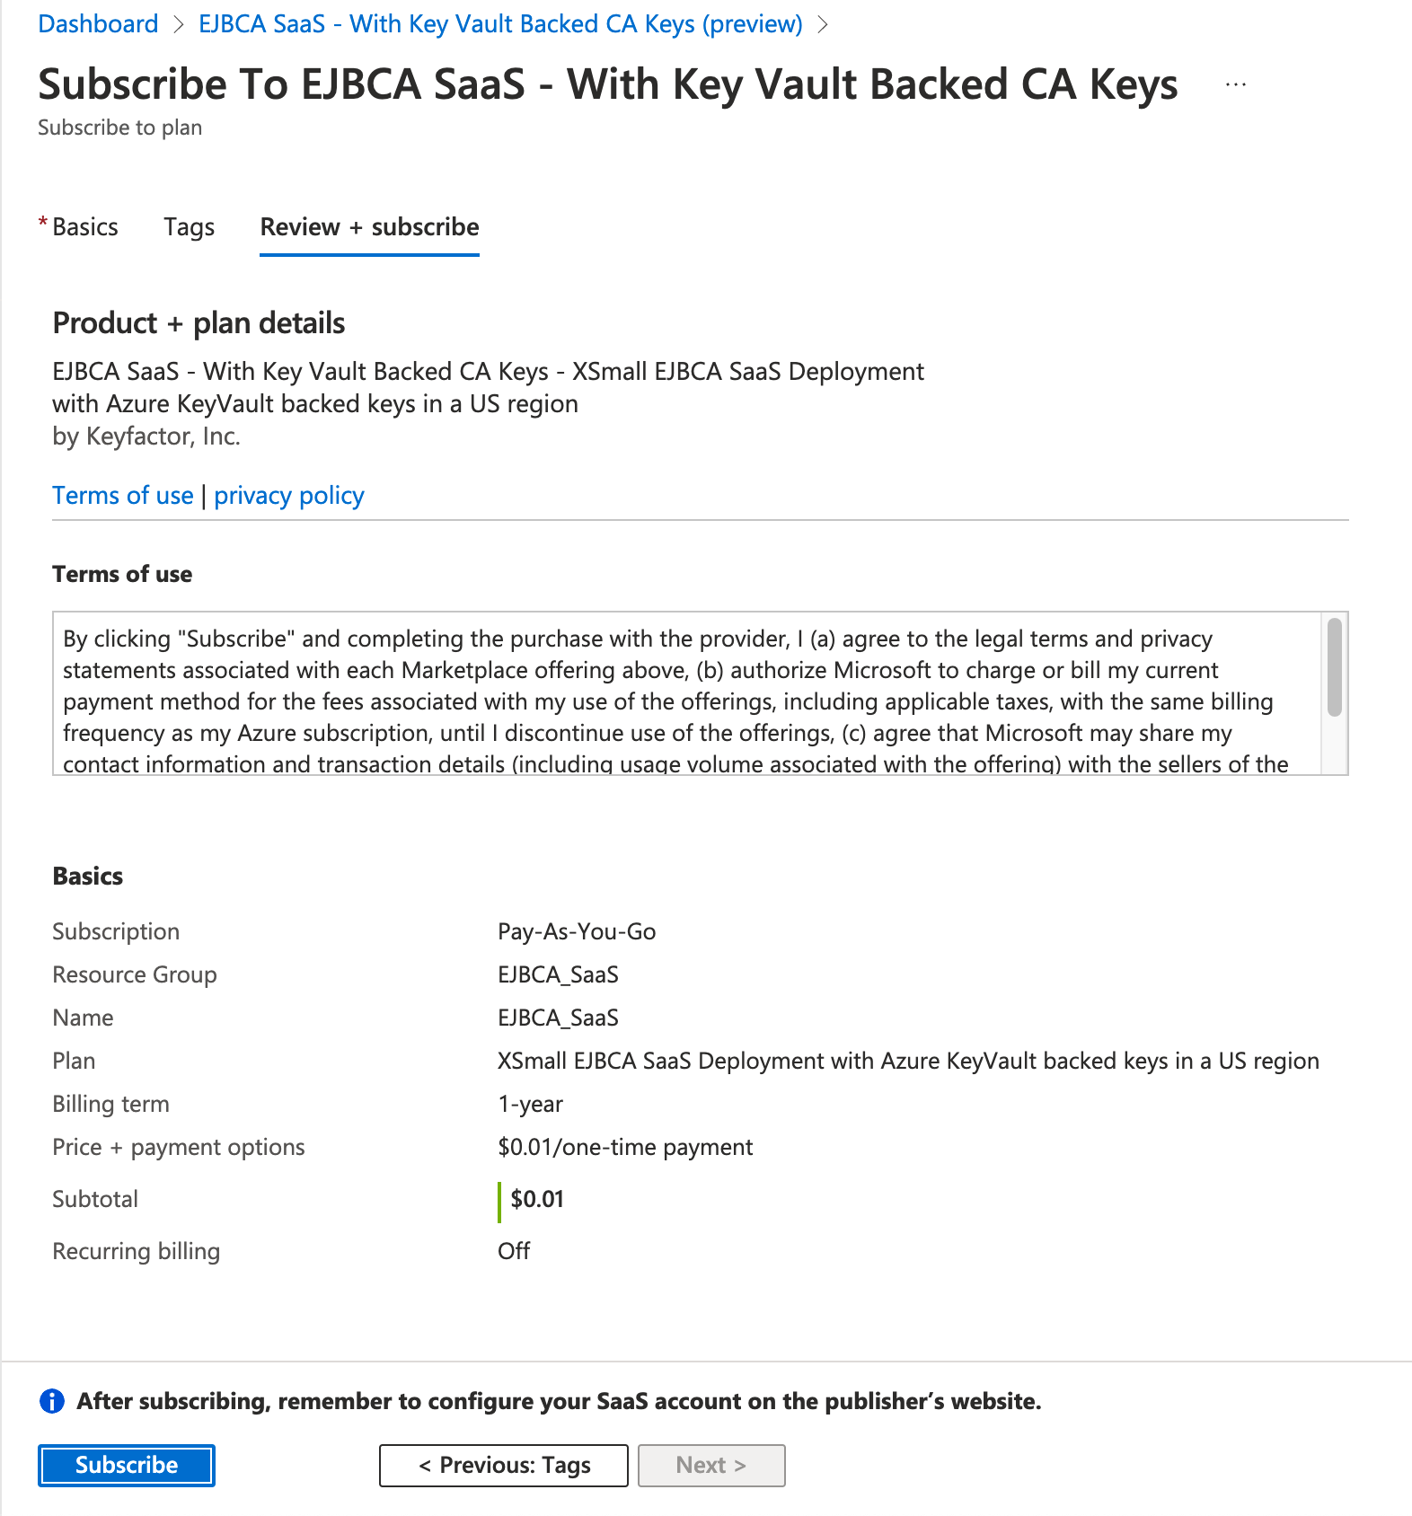Open the ellipsis more options menu
This screenshot has height=1516, width=1412.
[1236, 84]
